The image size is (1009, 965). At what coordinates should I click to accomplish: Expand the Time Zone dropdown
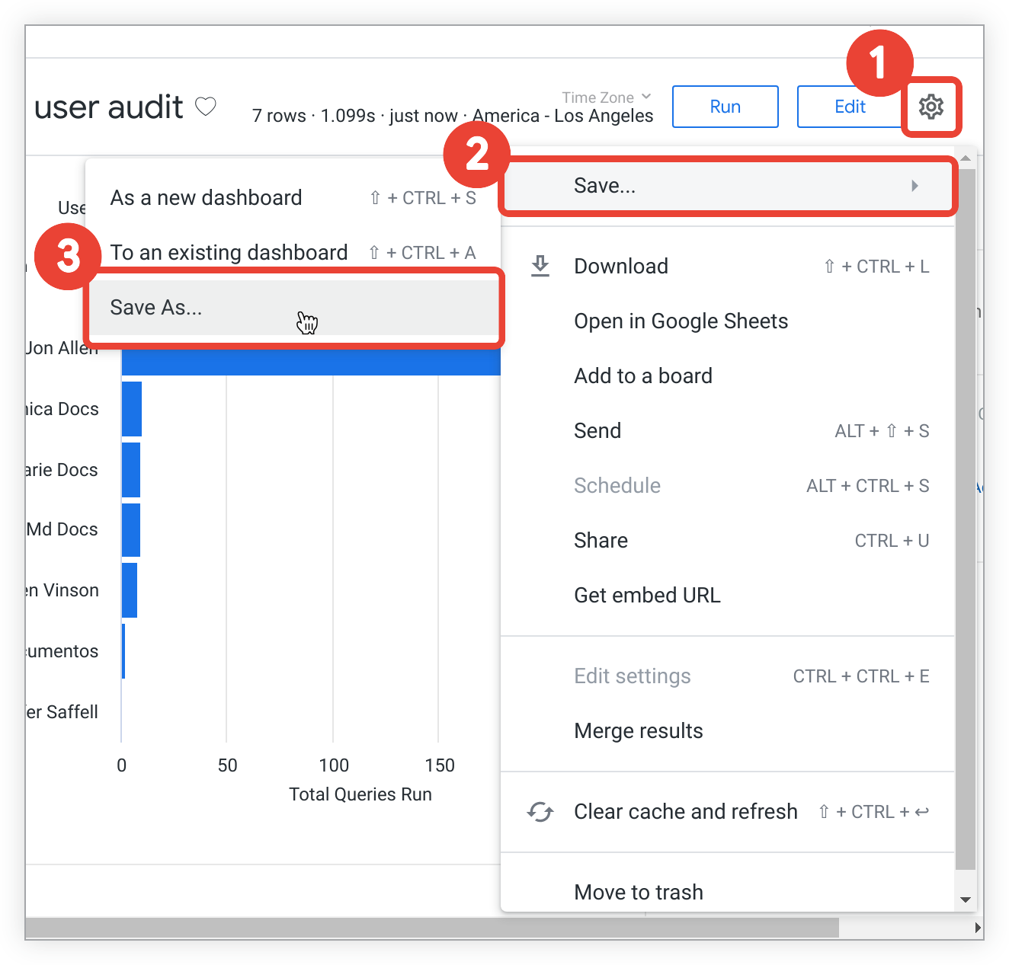click(x=607, y=97)
